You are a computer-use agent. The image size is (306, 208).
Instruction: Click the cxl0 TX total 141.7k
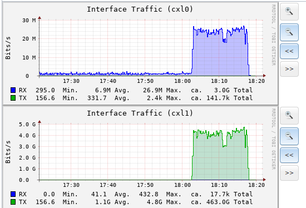click(218, 98)
